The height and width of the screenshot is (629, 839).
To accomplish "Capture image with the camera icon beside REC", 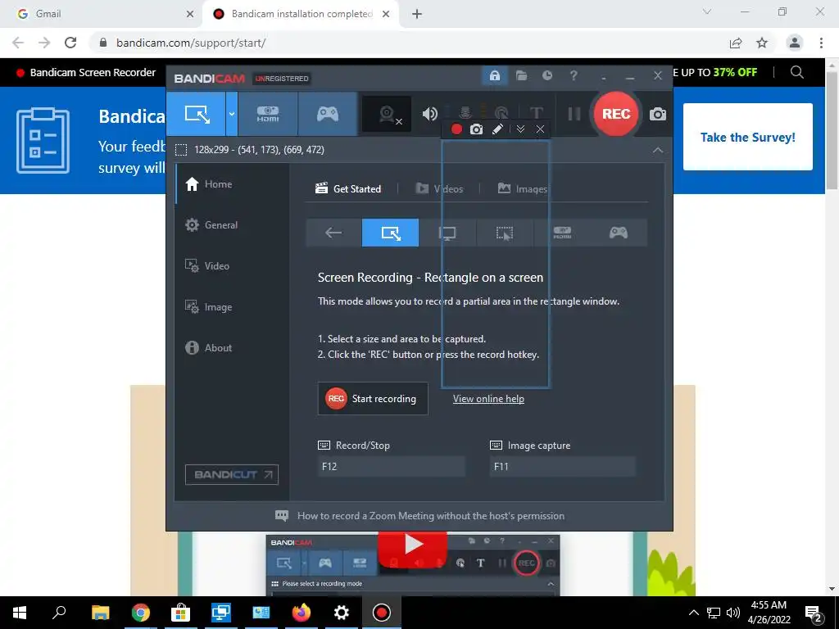I will point(658,114).
